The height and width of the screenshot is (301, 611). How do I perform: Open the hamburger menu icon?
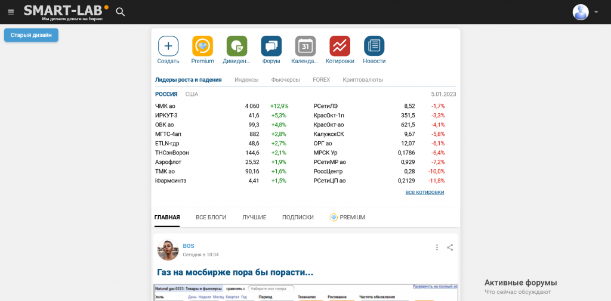[x=11, y=12]
